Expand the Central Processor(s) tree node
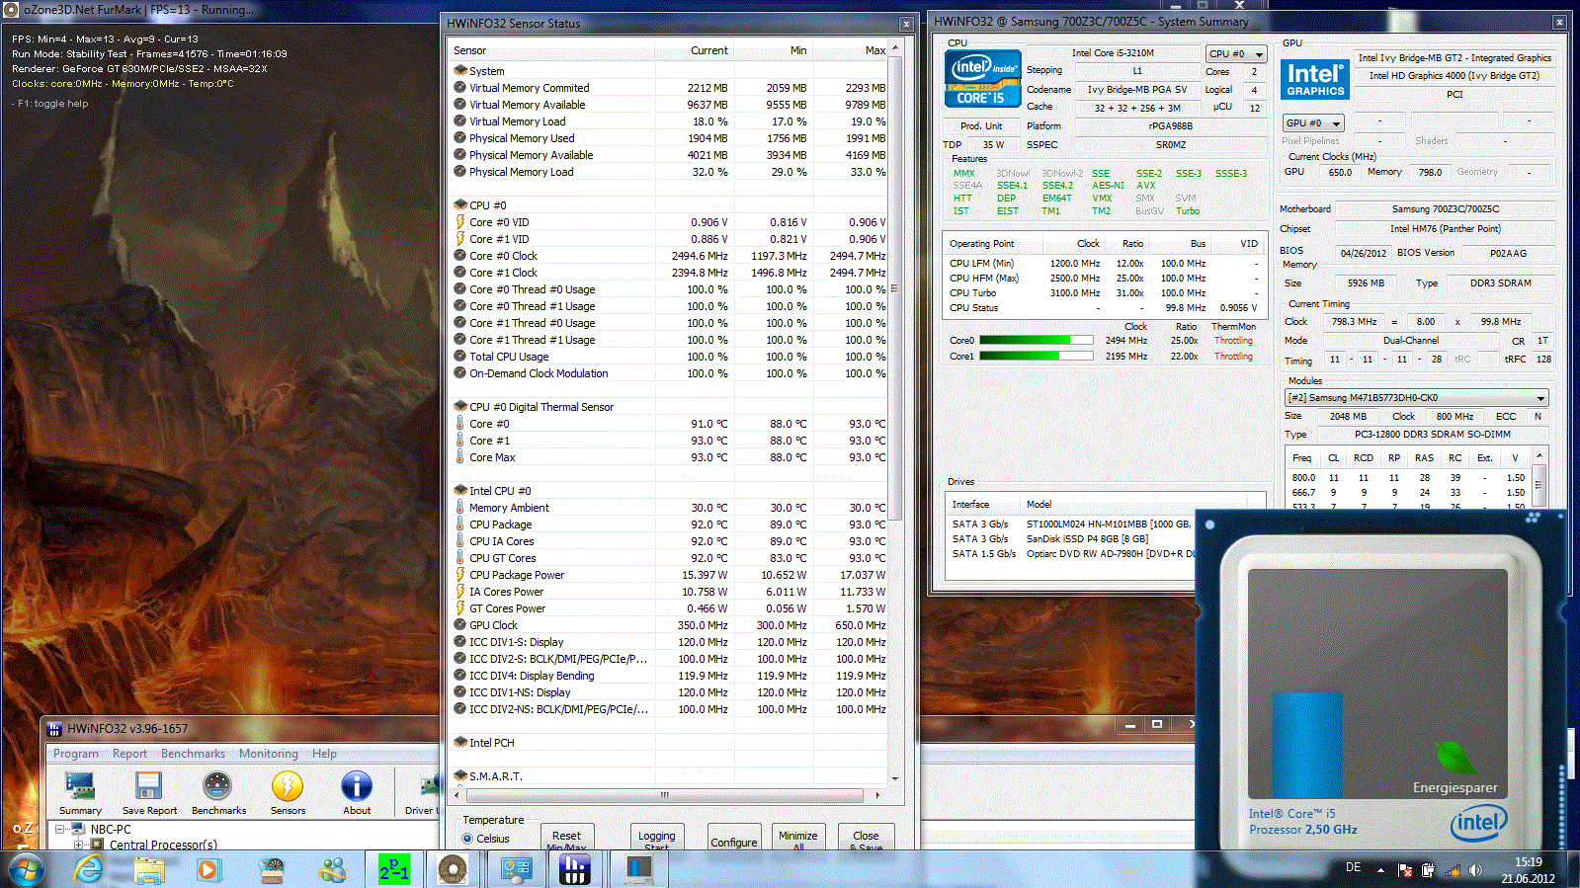 point(80,845)
